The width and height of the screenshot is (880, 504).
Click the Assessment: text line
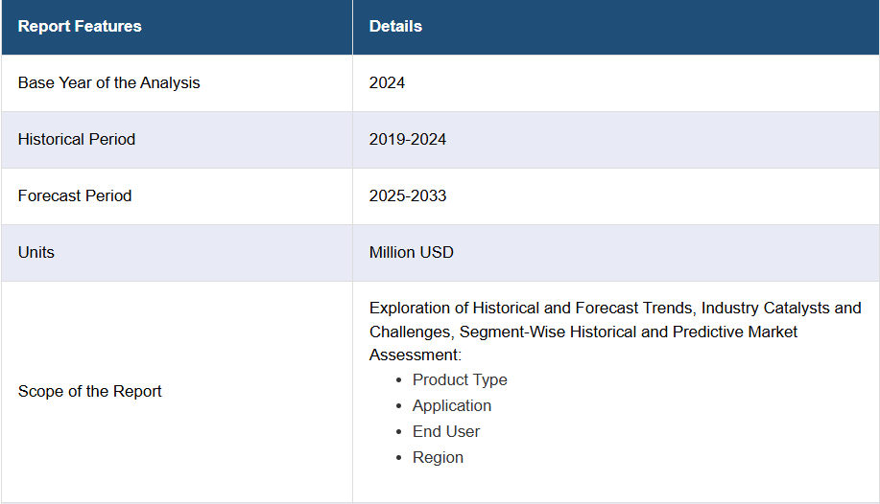pyautogui.click(x=416, y=355)
